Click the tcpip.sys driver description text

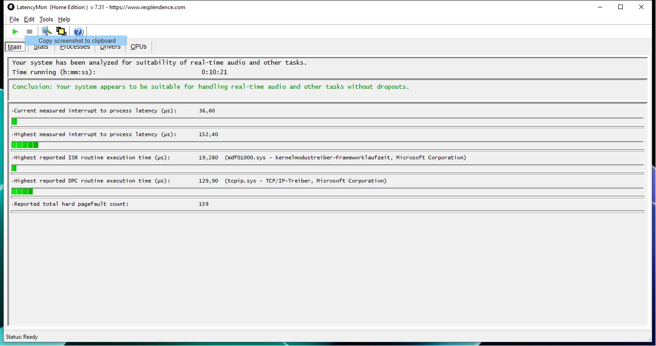[305, 181]
